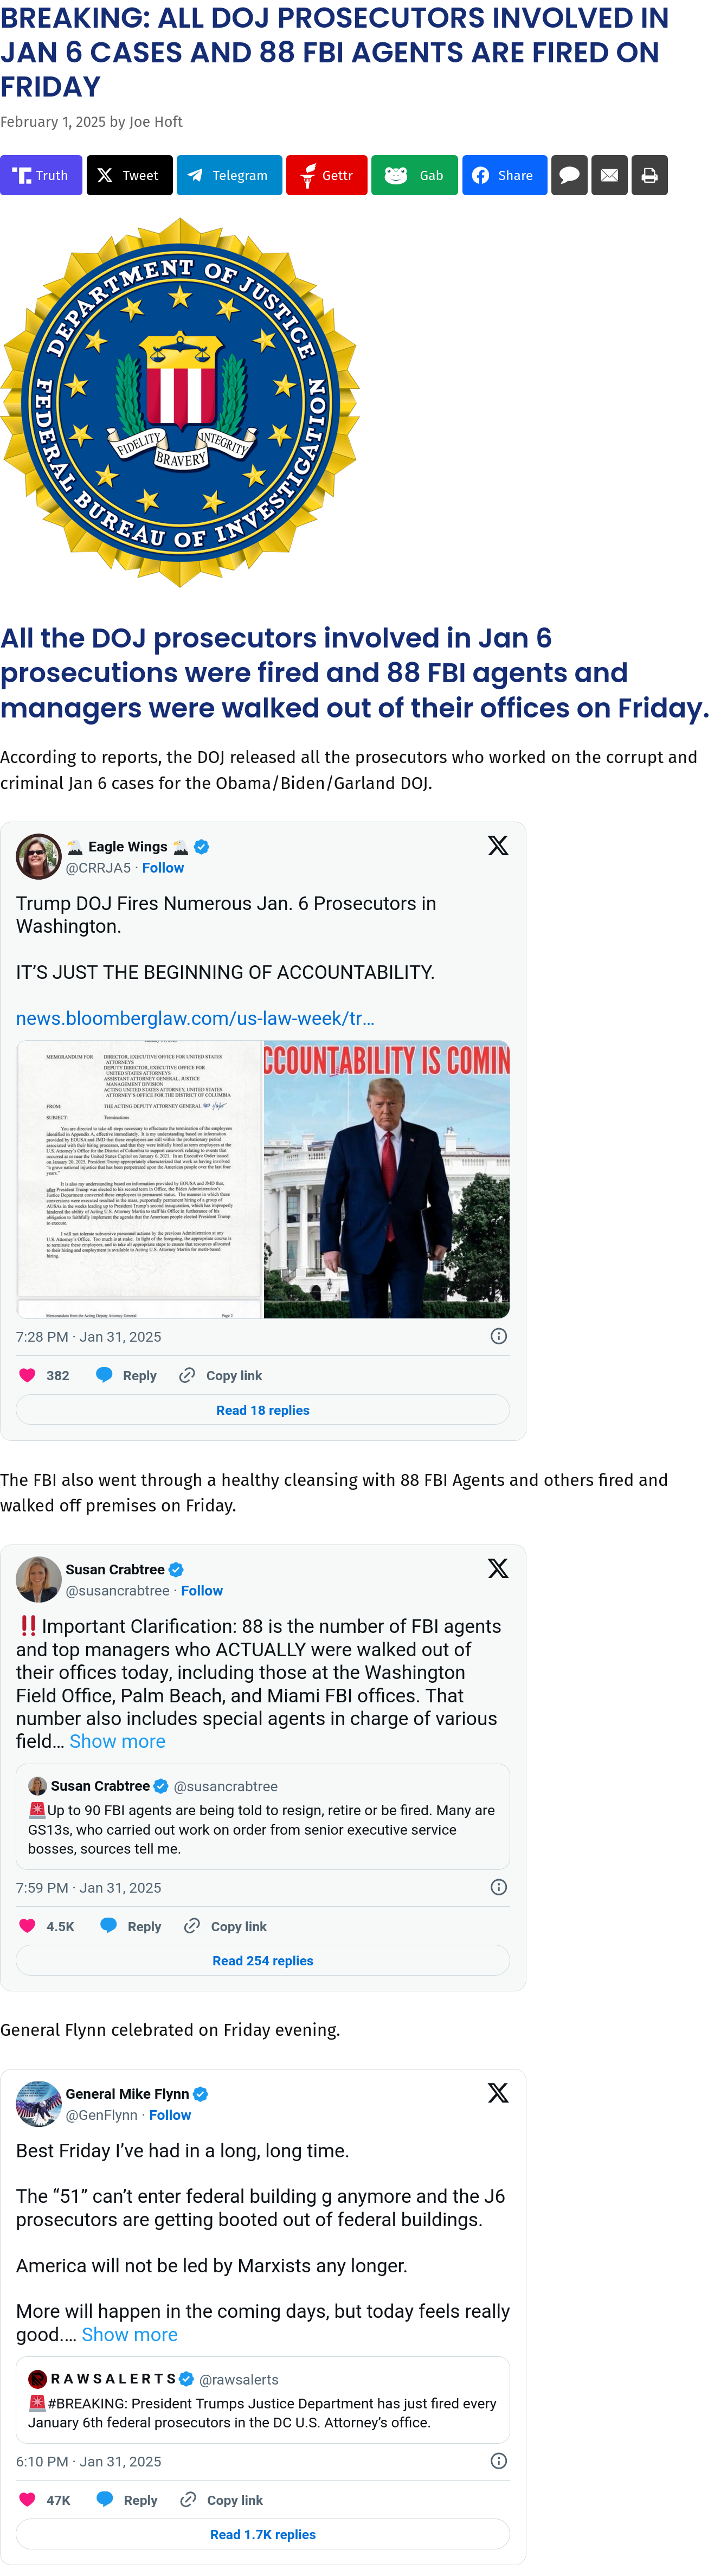Expand General Flynn tweet Show more
The height and width of the screenshot is (2576, 727).
(129, 2334)
